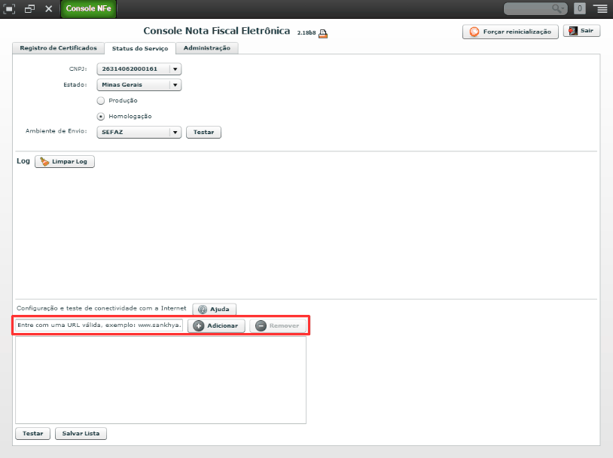This screenshot has width=613, height=458.
Task: Click Forçar reinicialização button
Action: click(x=510, y=32)
